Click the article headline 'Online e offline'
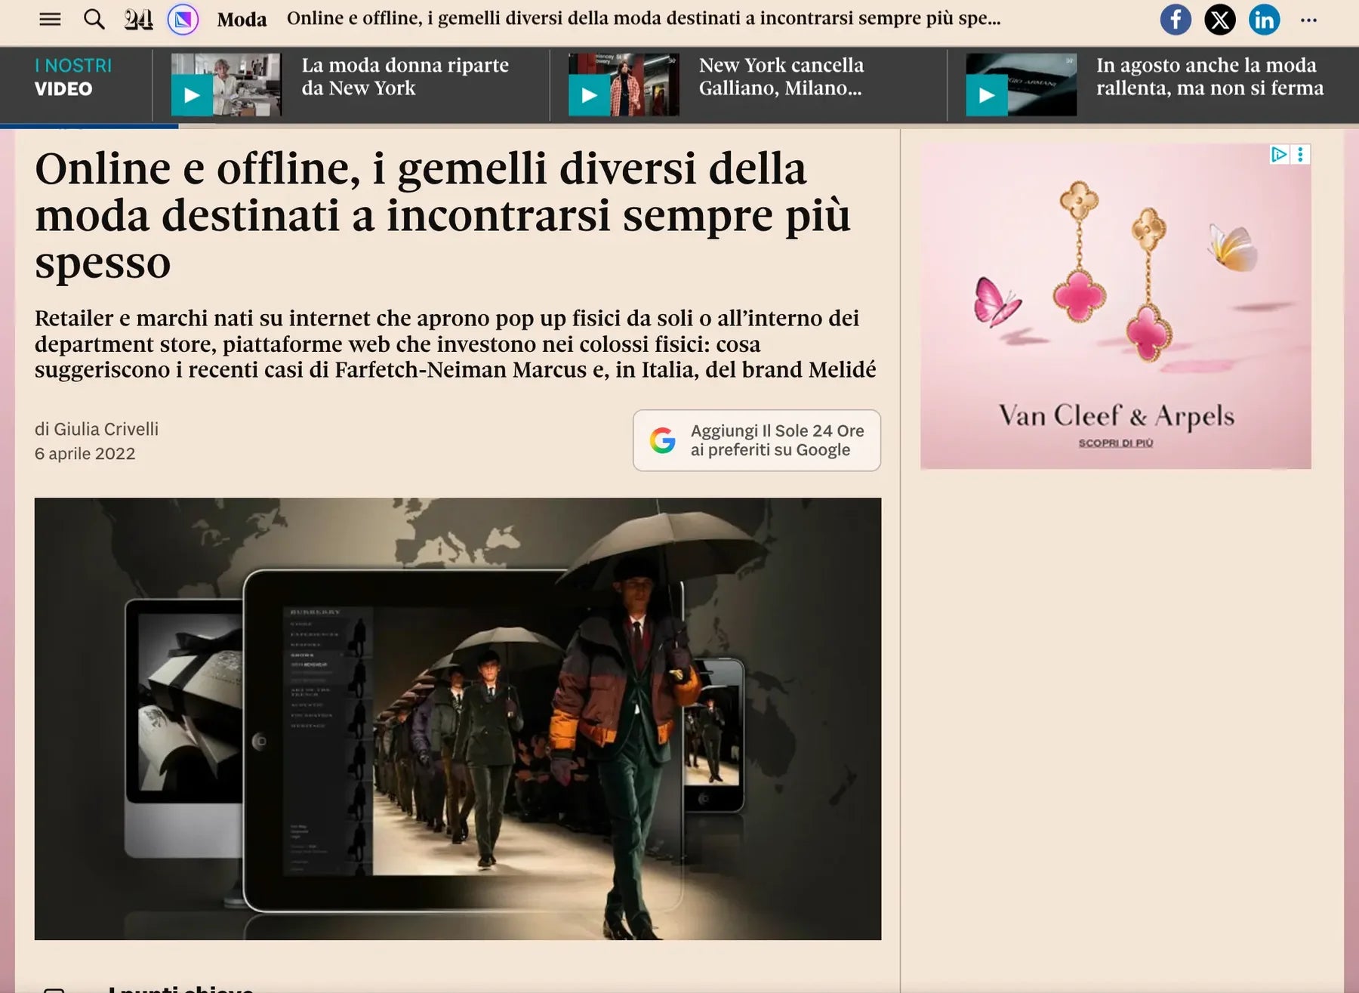 click(x=442, y=215)
